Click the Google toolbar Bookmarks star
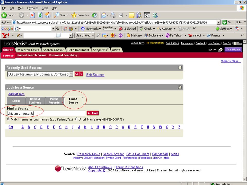 click(83, 29)
